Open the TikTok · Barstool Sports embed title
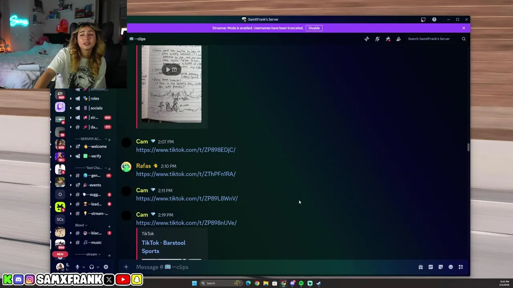This screenshot has height=288, width=513. pyautogui.click(x=164, y=247)
